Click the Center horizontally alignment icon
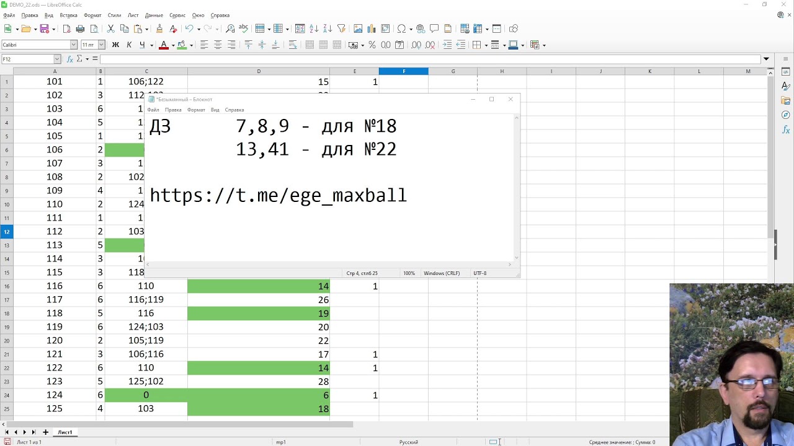Screen dimensions: 794x446 218,45
